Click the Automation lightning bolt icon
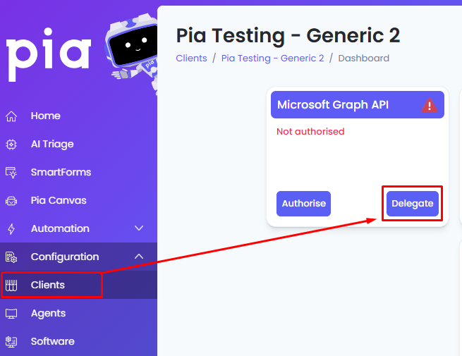Viewport: 462px width, 356px height. click(x=11, y=229)
